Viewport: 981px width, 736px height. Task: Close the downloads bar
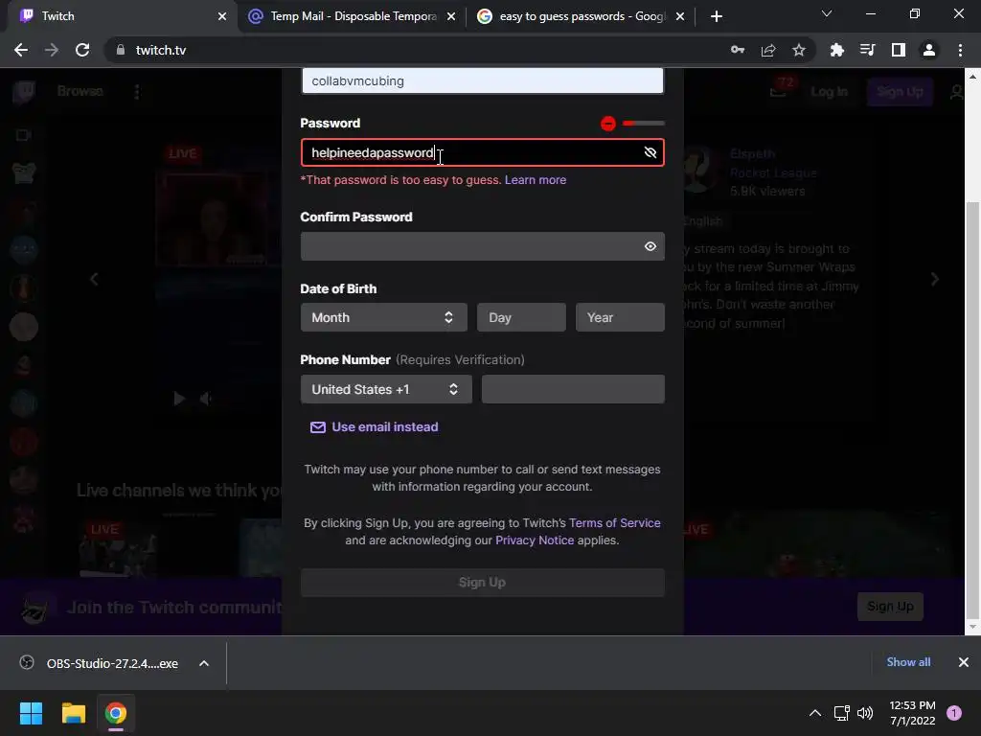click(x=964, y=662)
